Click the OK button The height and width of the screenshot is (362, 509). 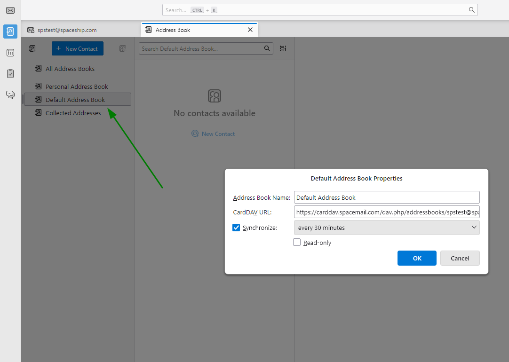coord(417,258)
